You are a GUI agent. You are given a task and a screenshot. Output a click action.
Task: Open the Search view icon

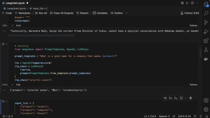(206, 13)
